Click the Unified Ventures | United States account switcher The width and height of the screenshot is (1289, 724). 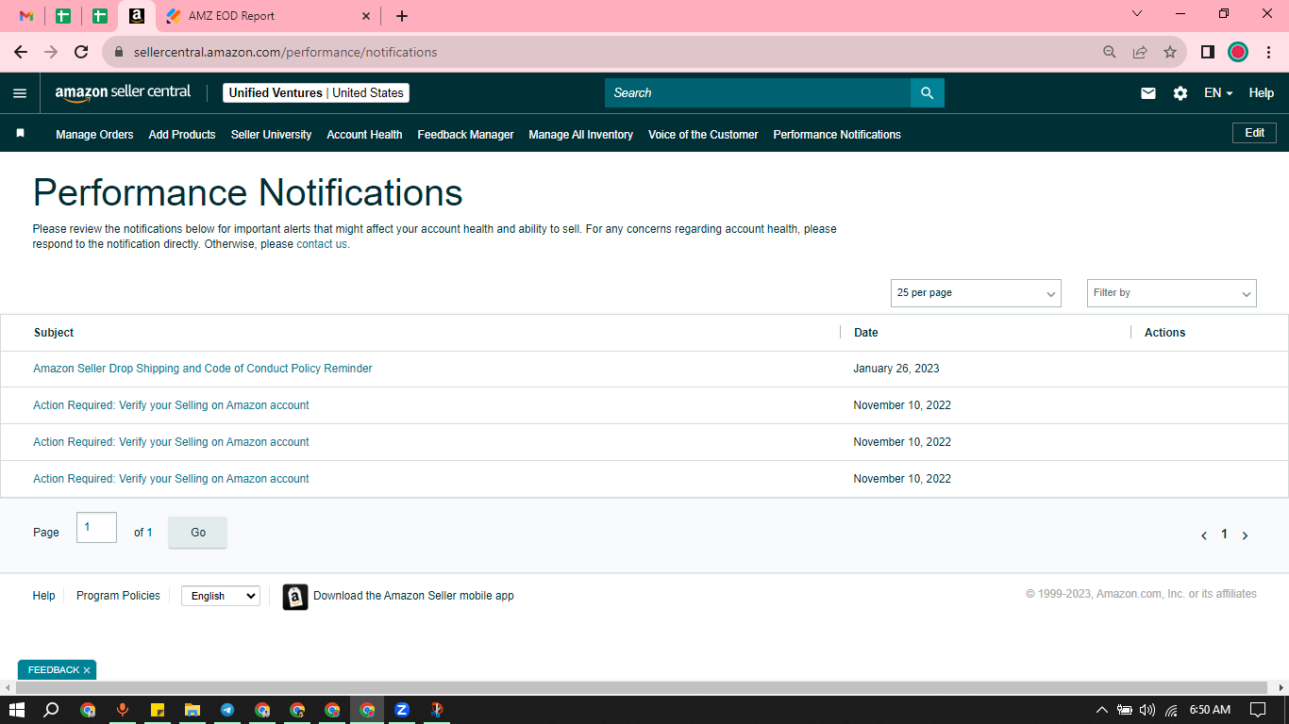tap(316, 93)
